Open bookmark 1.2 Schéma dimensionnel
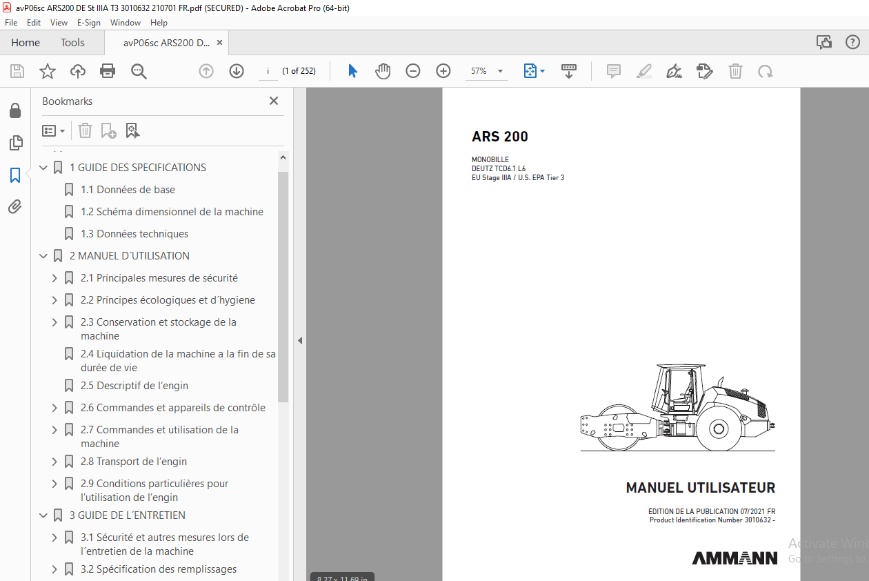869x581 pixels. (x=172, y=212)
